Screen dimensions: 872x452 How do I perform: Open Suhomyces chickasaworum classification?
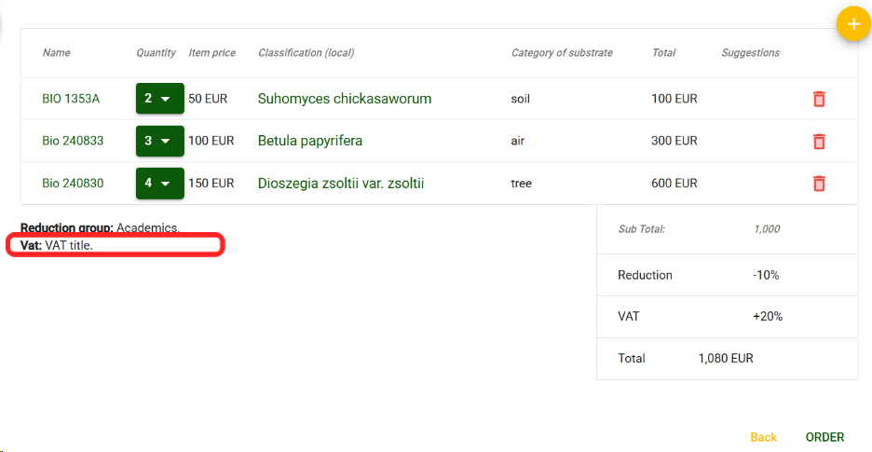tap(344, 99)
